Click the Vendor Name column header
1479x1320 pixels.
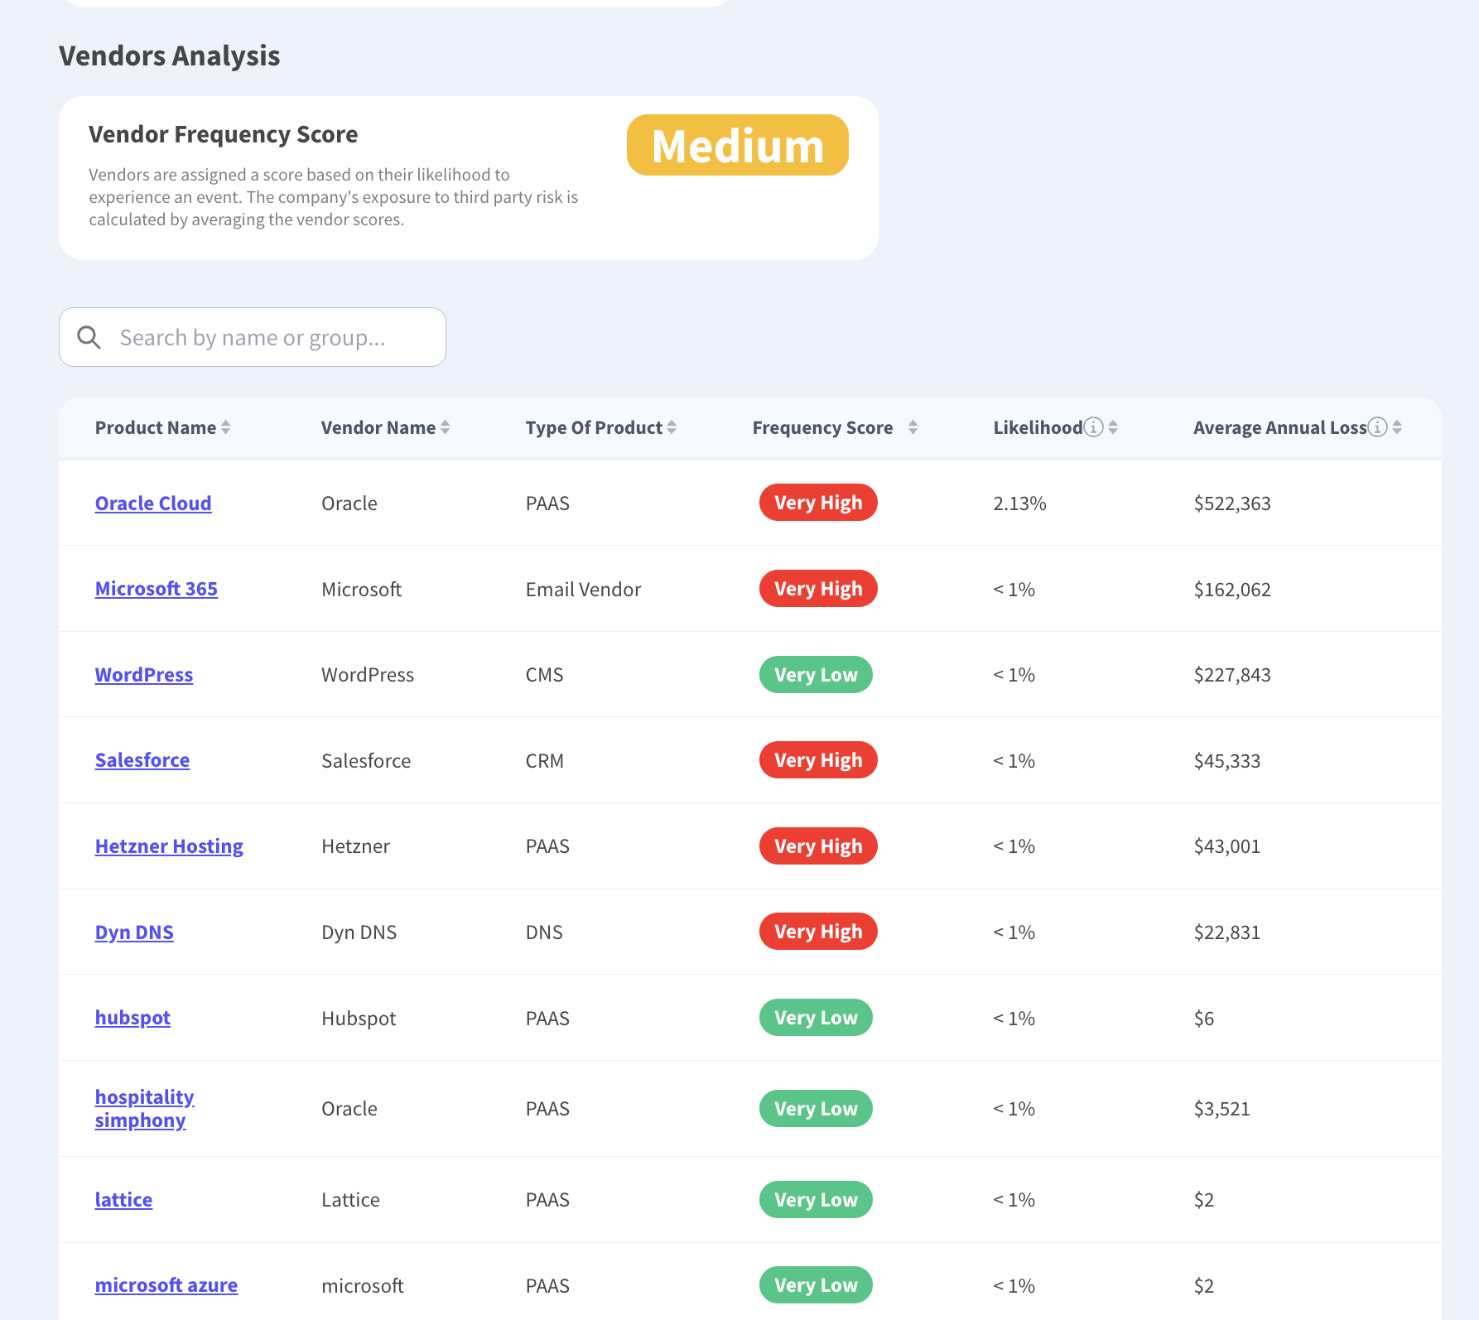[x=378, y=427]
